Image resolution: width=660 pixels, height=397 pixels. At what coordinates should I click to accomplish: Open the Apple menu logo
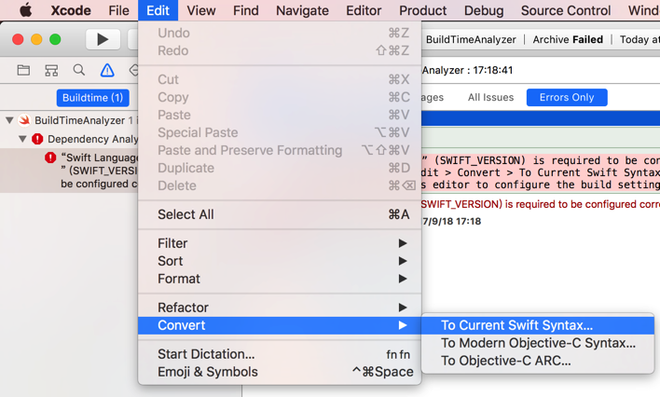tap(26, 10)
